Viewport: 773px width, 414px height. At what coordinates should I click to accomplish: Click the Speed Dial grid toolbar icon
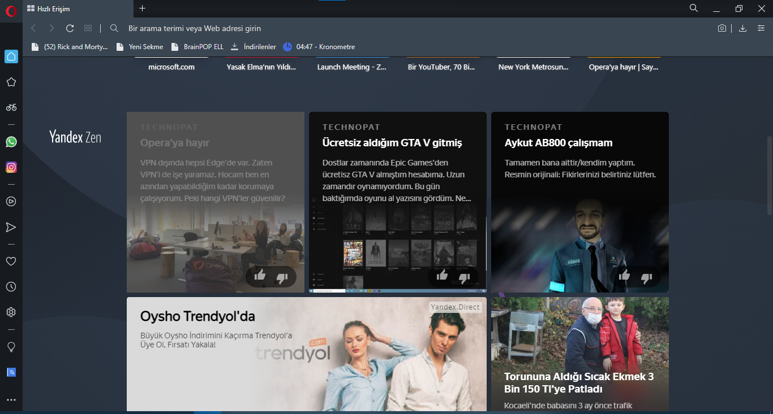pyautogui.click(x=88, y=28)
